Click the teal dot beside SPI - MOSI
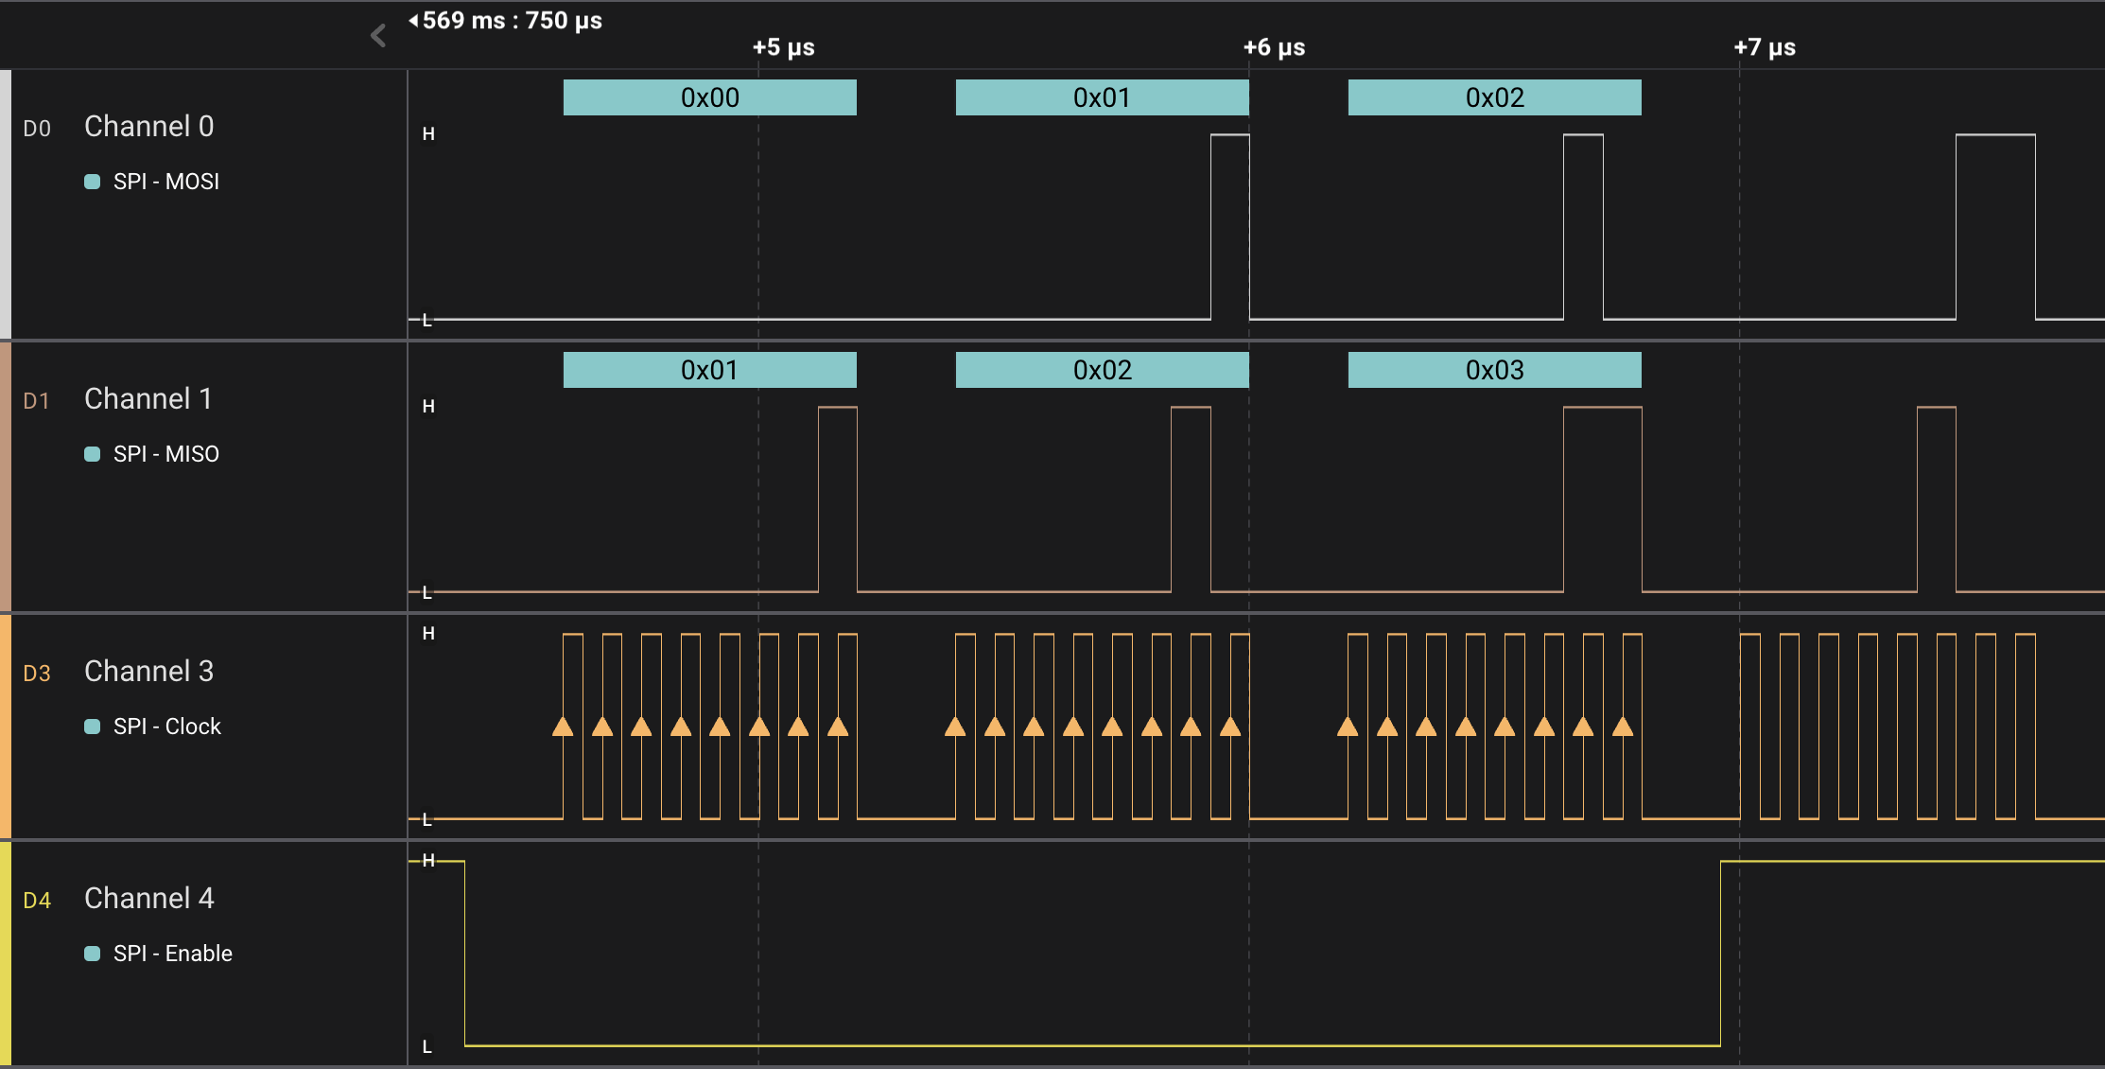The width and height of the screenshot is (2105, 1069). 93,182
